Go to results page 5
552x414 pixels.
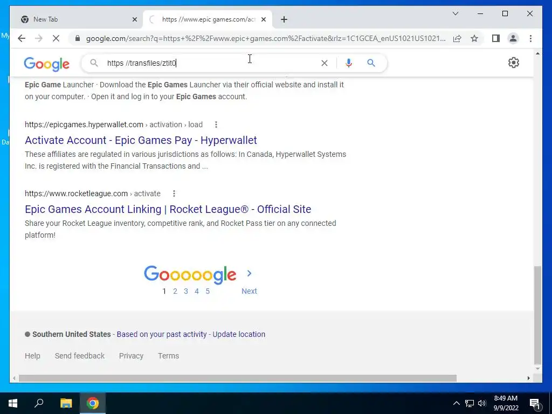(208, 291)
